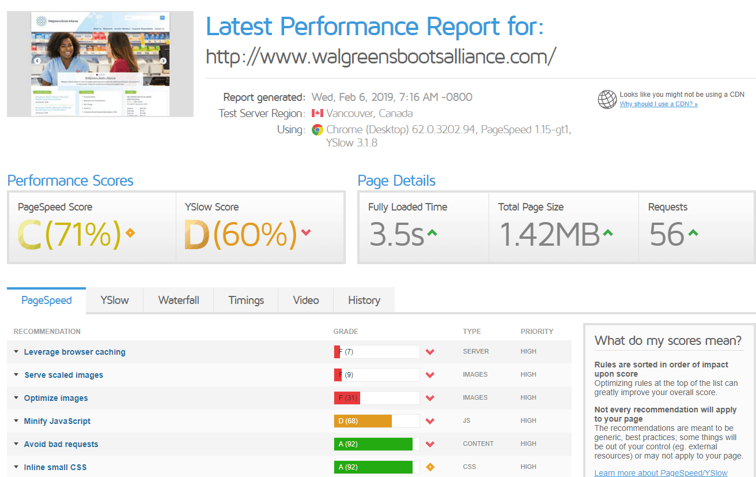Click the CONTENT type cell
The height and width of the screenshot is (477, 756).
(478, 444)
